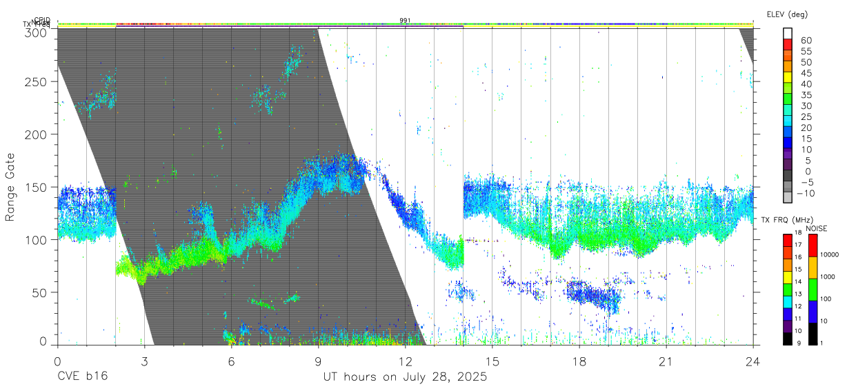This screenshot has height=391, width=847.
Task: Pick the black swatch between 10 and 9 MHz
Action: (787, 337)
